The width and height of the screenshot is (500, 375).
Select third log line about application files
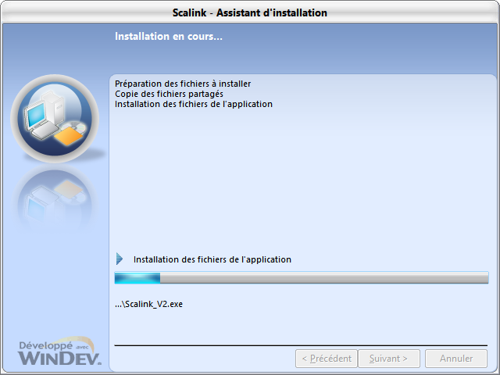click(193, 104)
